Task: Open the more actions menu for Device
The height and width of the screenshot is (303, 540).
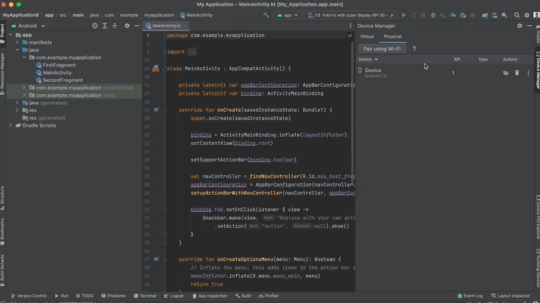Action: click(x=529, y=73)
